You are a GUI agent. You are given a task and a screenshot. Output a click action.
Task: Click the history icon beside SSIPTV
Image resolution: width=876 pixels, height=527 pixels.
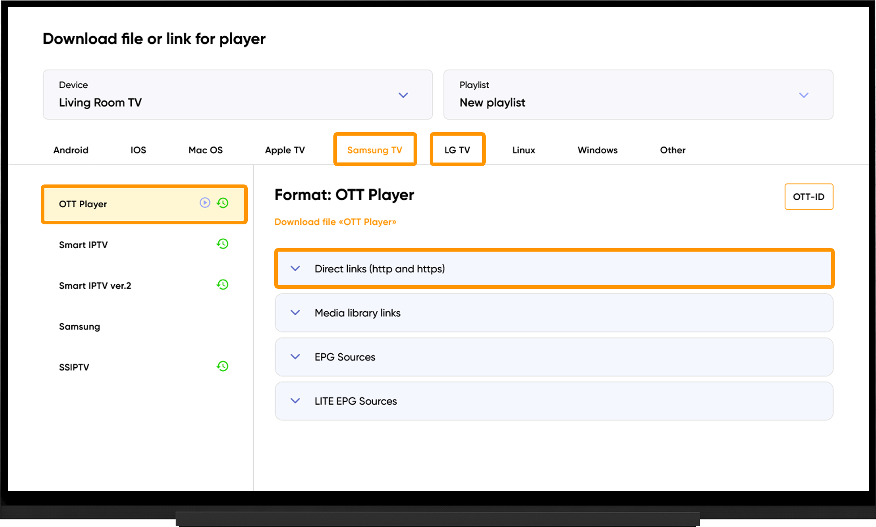[x=223, y=366]
